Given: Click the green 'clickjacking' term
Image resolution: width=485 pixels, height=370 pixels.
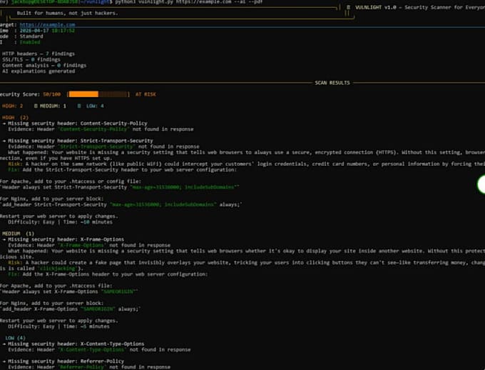Looking at the screenshot, I should [57, 269].
